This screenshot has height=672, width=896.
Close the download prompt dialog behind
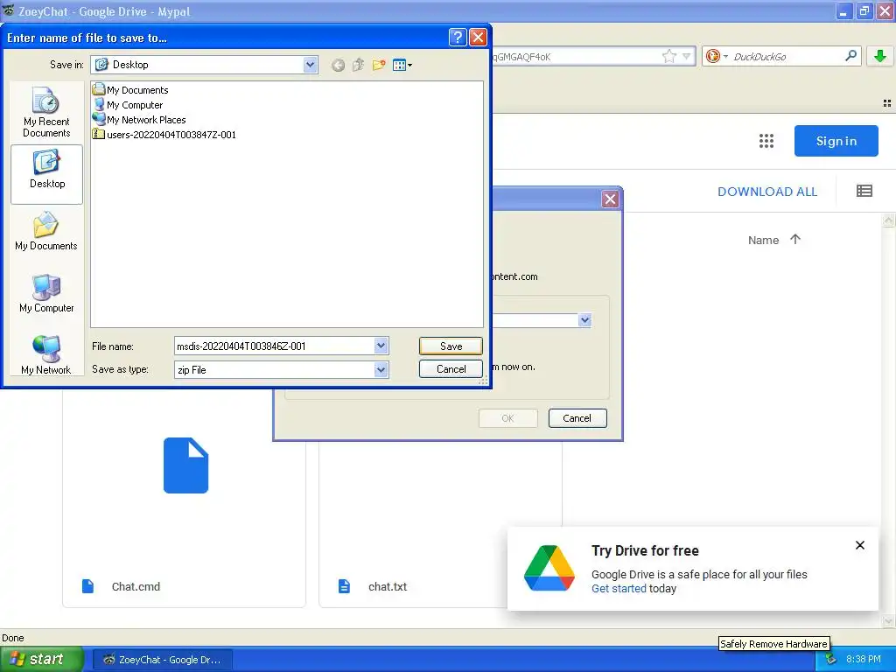(610, 199)
